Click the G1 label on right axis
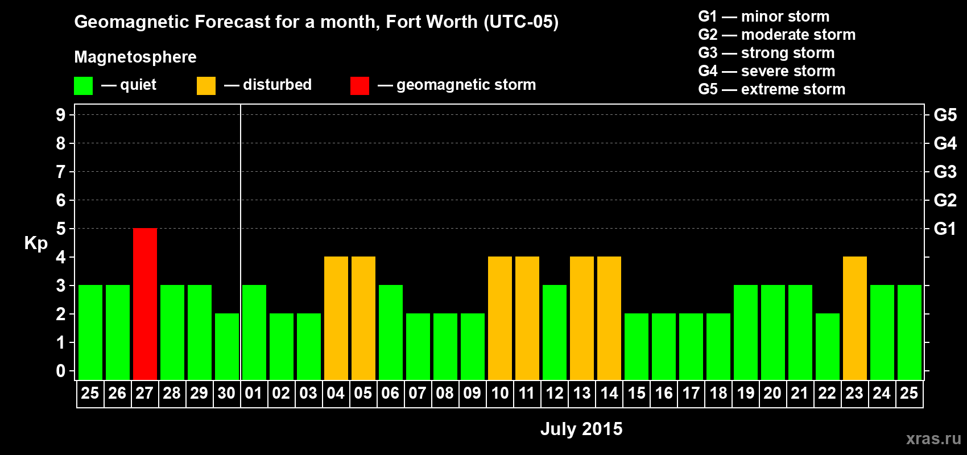 point(945,229)
